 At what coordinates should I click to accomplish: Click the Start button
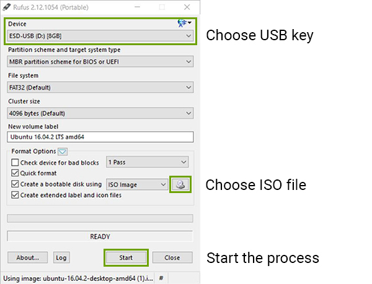point(126,257)
